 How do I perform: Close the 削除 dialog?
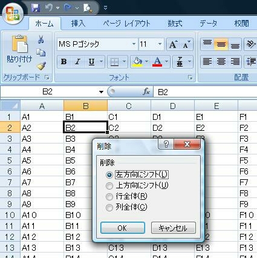(187, 144)
